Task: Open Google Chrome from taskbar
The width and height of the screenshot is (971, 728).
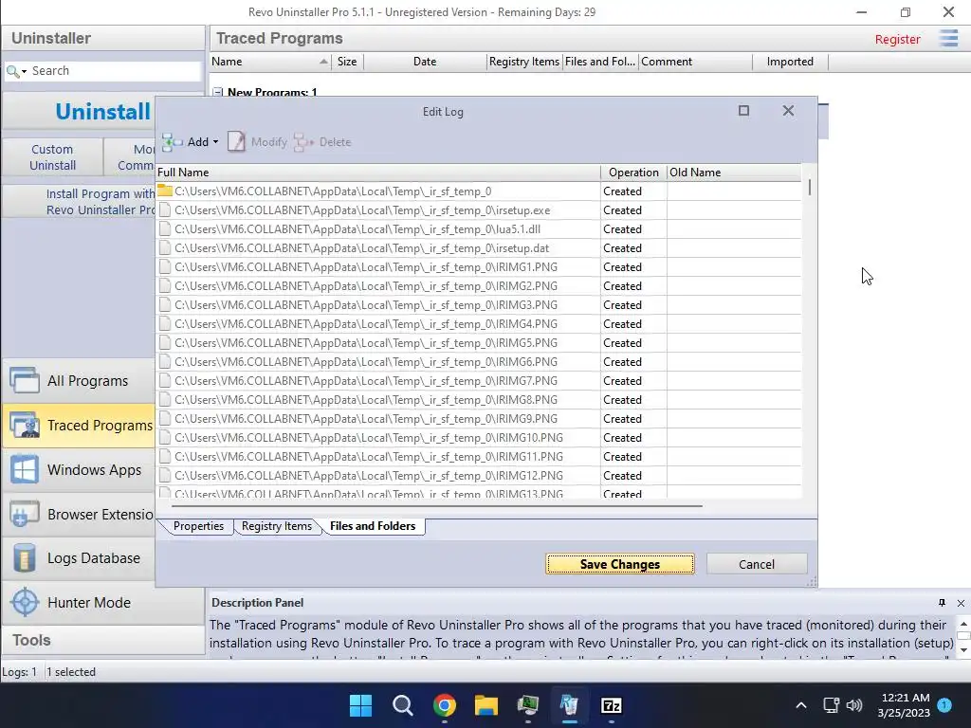Action: pyautogui.click(x=445, y=705)
